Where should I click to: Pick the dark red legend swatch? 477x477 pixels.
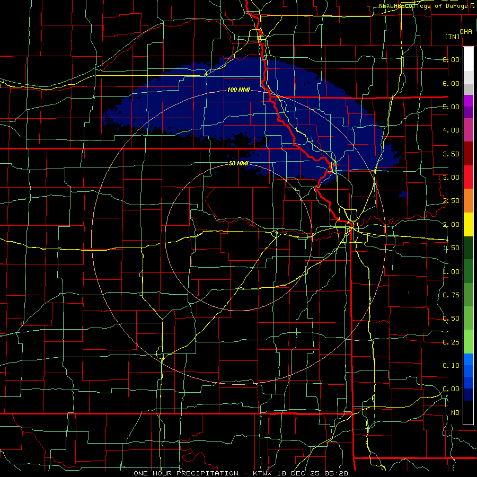tap(468, 154)
